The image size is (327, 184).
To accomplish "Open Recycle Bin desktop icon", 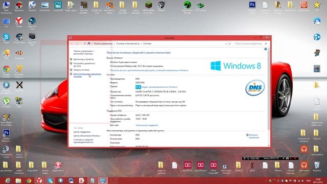I will click(x=317, y=167).
